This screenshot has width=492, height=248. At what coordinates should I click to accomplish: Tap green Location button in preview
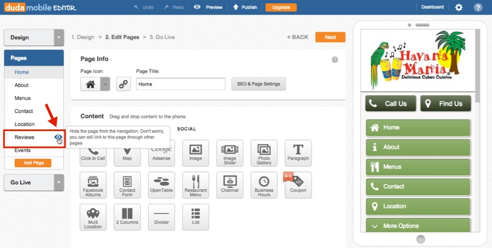[418, 206]
